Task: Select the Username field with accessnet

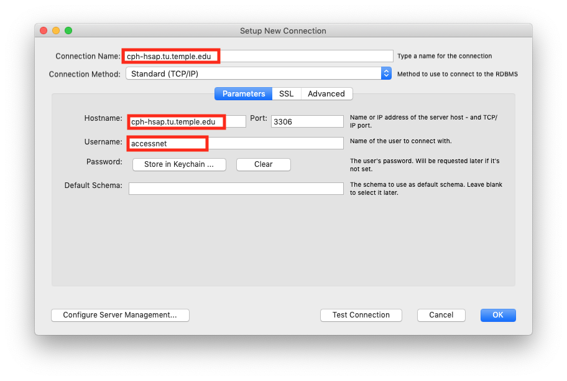Action: click(236, 143)
